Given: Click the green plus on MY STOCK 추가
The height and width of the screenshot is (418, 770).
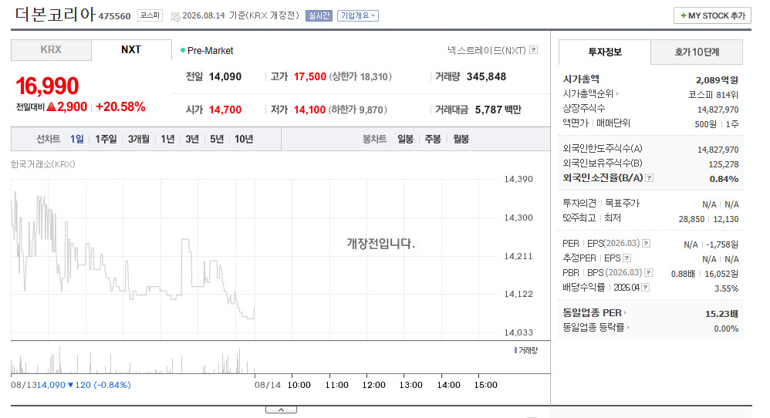Looking at the screenshot, I should pyautogui.click(x=683, y=15).
